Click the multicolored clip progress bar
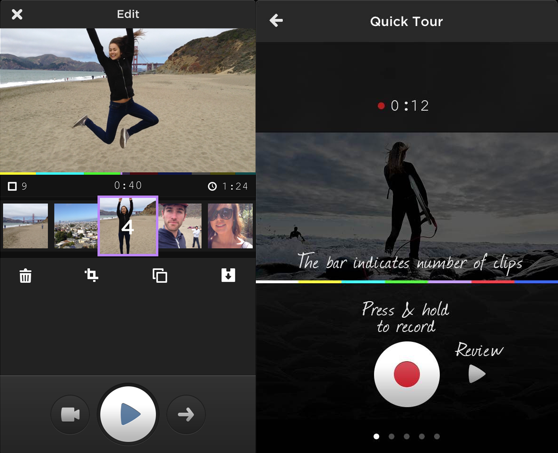Viewport: 558px width, 453px height. point(128,173)
